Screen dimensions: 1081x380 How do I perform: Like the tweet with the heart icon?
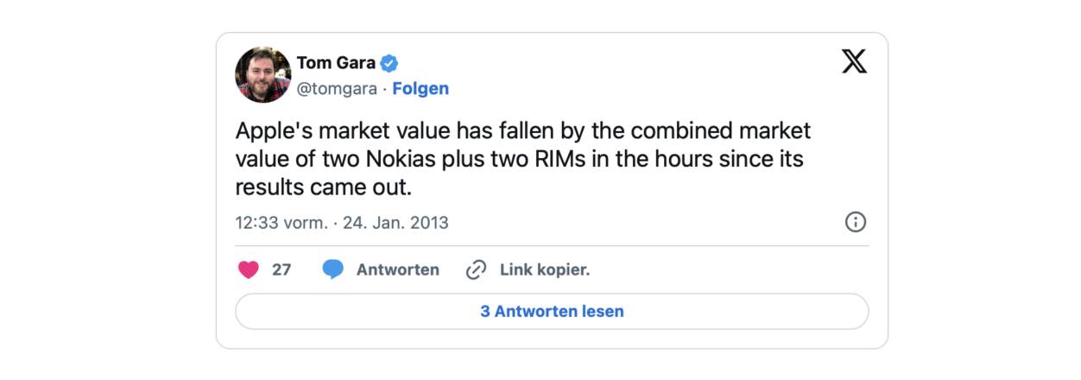(249, 269)
